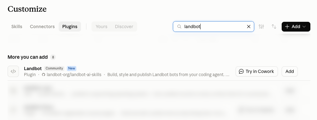Select the Plugins tab
The width and height of the screenshot is (317, 120).
tap(70, 27)
